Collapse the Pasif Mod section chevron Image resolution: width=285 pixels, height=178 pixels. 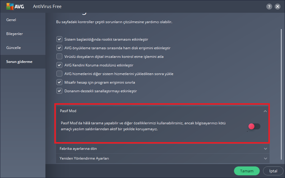(x=265, y=111)
